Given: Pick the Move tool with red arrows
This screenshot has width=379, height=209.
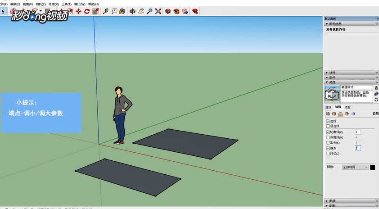Looking at the screenshot, I should coord(79,11).
